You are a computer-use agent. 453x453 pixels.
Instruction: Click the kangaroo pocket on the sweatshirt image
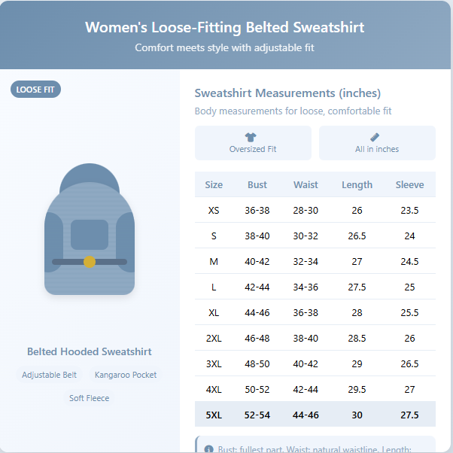(90, 235)
